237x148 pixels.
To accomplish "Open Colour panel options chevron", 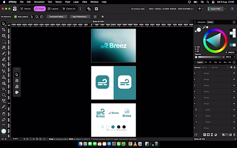I will coord(234,22).
